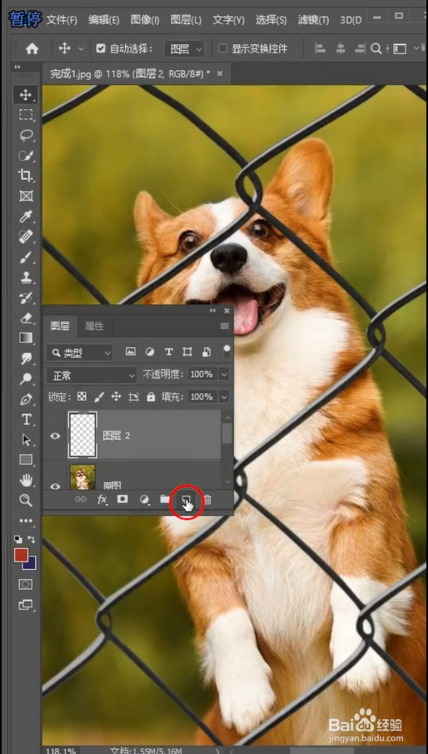
Task: Open the 文件(F) menu
Action: [62, 20]
